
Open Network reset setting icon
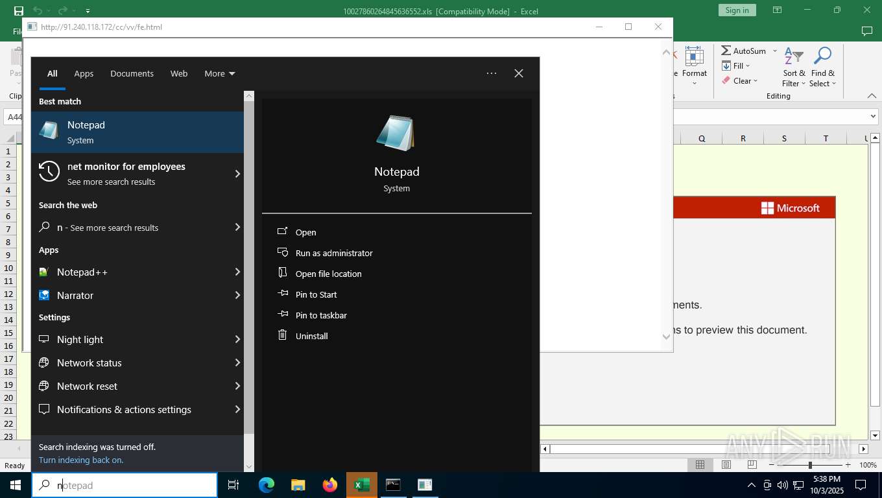(44, 386)
